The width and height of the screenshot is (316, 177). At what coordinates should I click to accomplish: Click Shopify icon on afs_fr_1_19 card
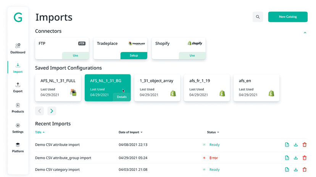222,93
